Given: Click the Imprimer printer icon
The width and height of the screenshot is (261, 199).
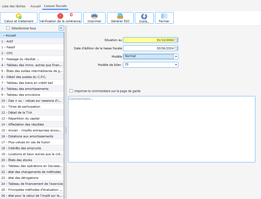Looking at the screenshot, I should click(94, 16).
